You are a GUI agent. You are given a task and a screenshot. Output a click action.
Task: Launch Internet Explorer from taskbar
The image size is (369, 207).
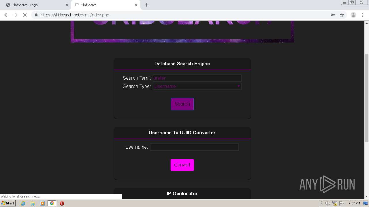pos(23,203)
